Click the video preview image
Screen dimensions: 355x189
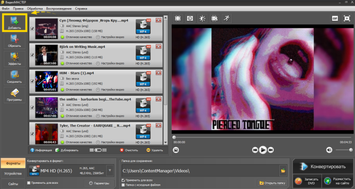tap(263, 79)
